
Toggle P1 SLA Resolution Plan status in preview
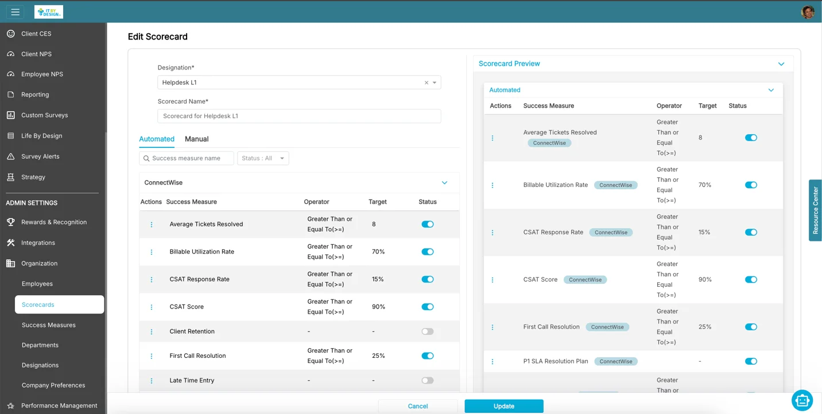[751, 361]
